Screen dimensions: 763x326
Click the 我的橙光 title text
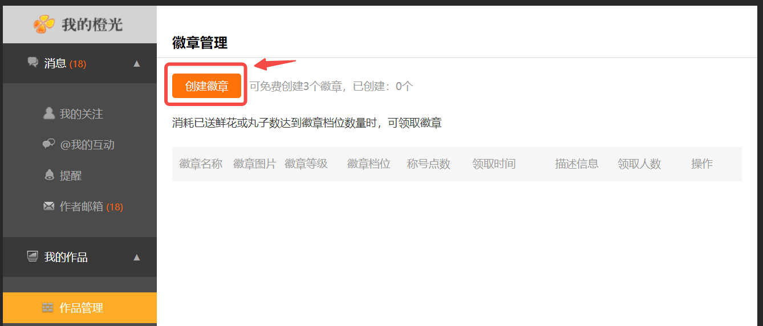pos(92,25)
